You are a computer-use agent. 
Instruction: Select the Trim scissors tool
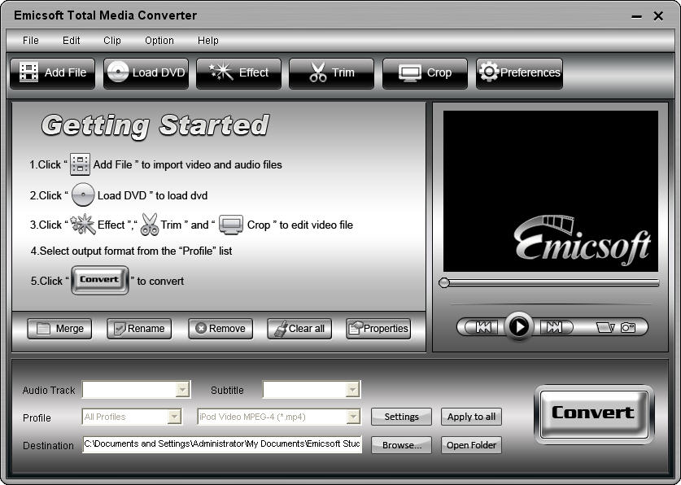pyautogui.click(x=331, y=73)
